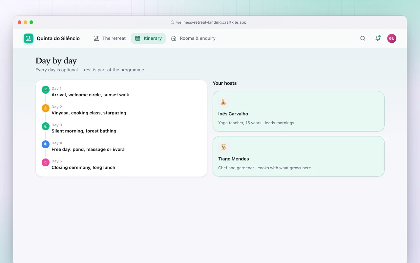Click the Day 5 heart icon
This screenshot has width=420, height=263.
pyautogui.click(x=46, y=162)
